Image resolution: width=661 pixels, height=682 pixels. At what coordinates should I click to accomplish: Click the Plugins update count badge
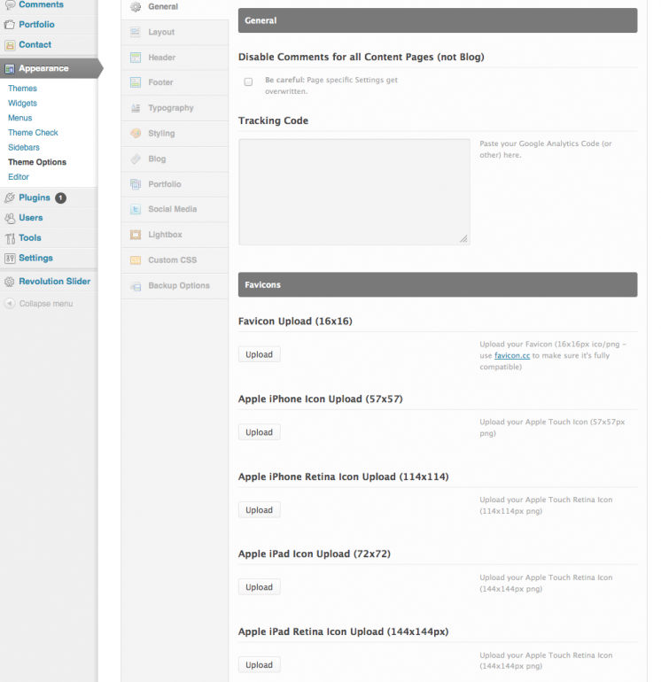(60, 198)
